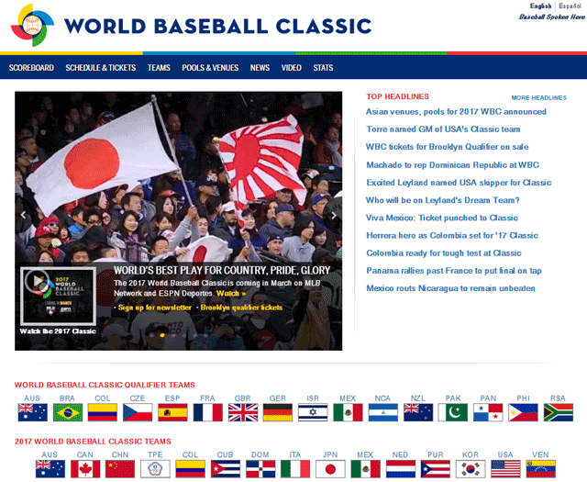This screenshot has height=482, width=587.
Task: Open 'Viva Mexico: Ticket punched to Classic'
Action: (x=442, y=218)
